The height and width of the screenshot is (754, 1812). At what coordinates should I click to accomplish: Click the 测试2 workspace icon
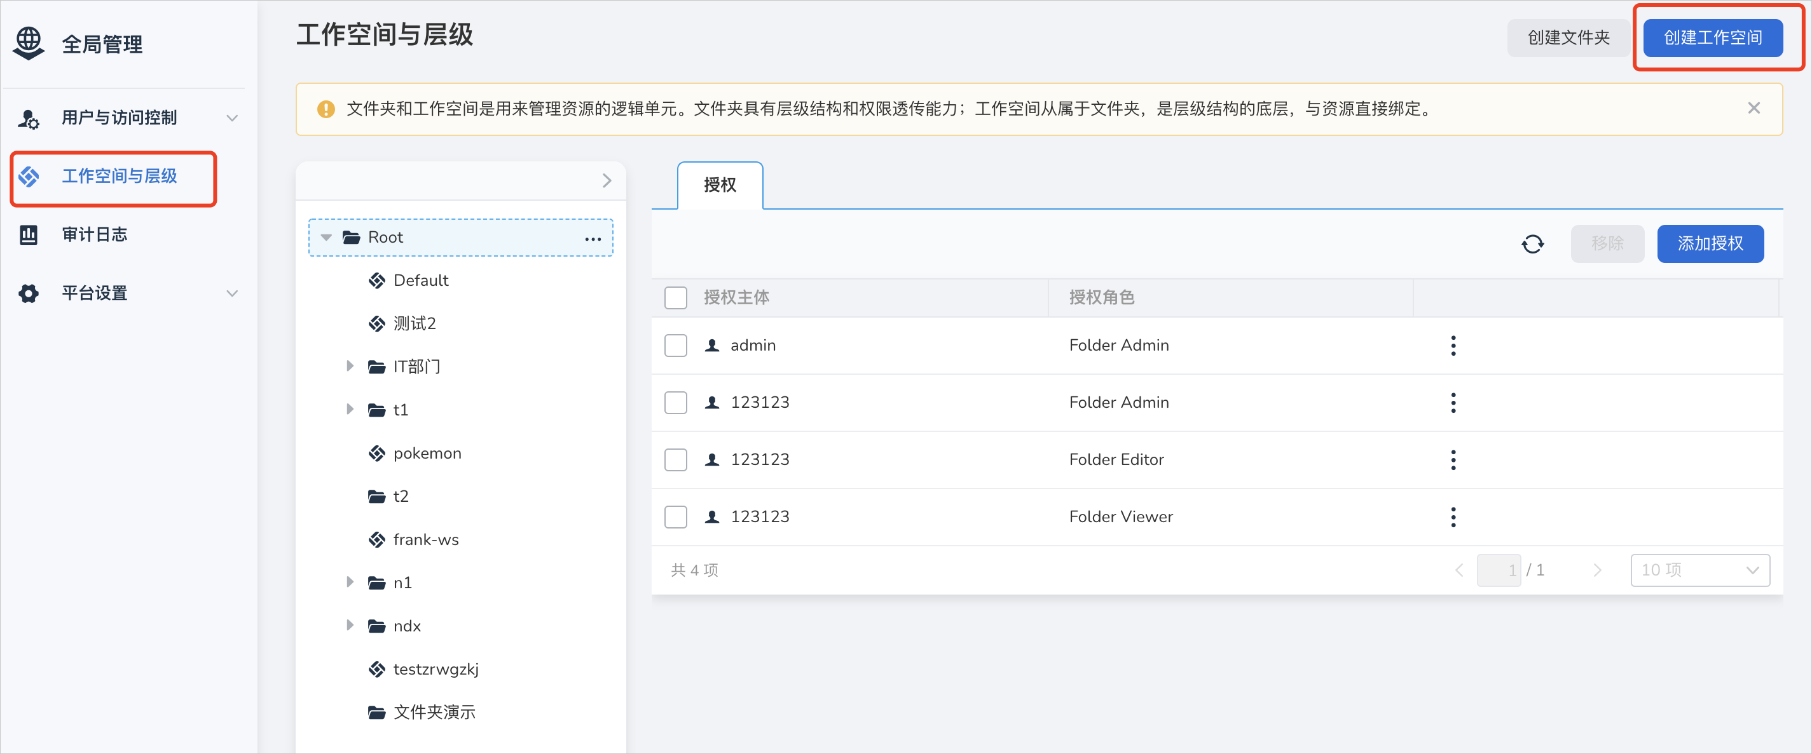tap(377, 324)
